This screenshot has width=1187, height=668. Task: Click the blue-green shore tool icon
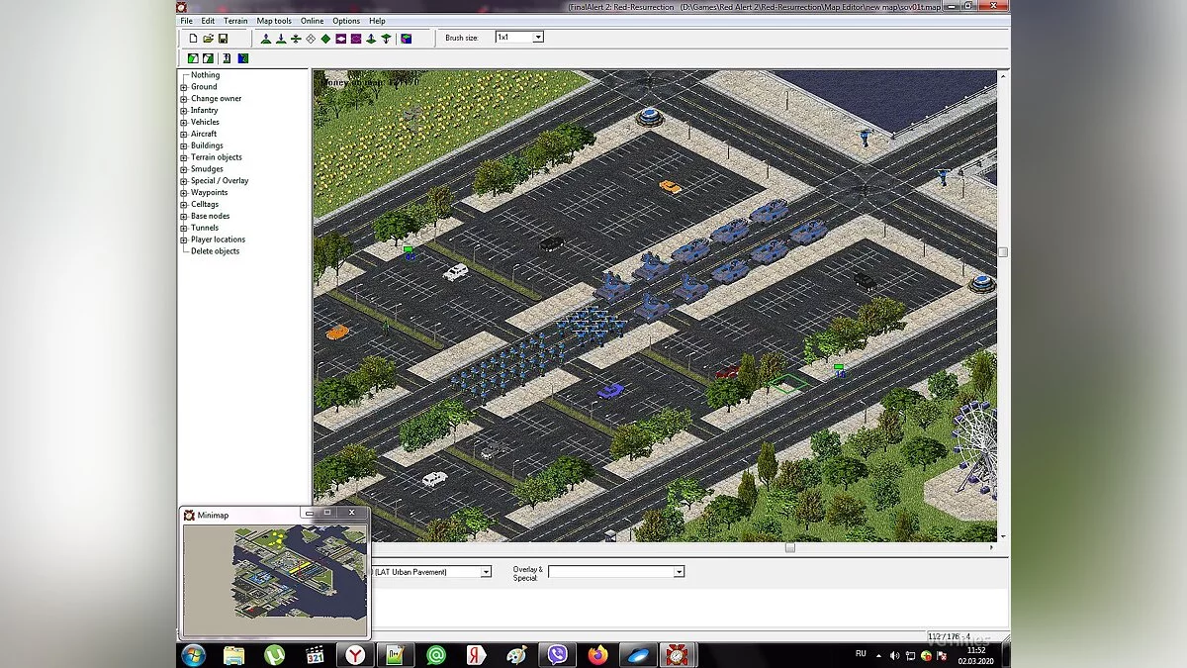pos(242,58)
